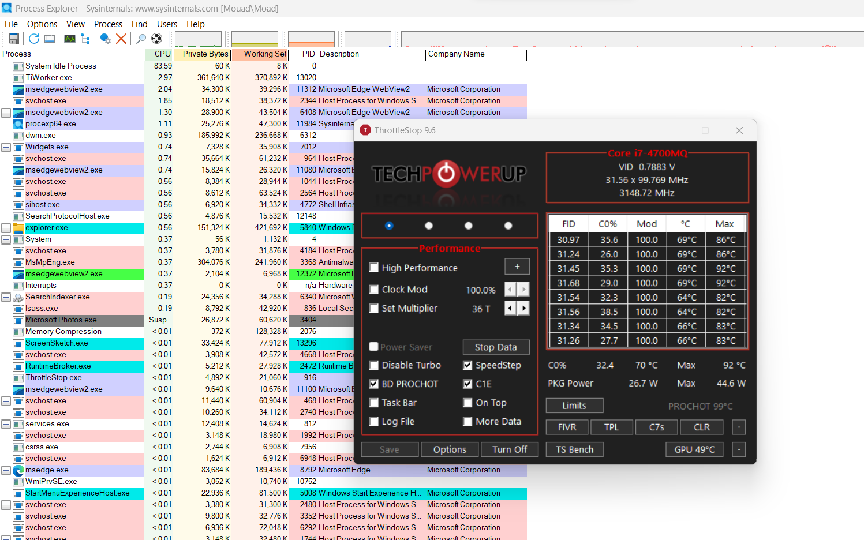Select second ThrottleStop profile radio button
This screenshot has height=540, width=864.
click(x=429, y=226)
